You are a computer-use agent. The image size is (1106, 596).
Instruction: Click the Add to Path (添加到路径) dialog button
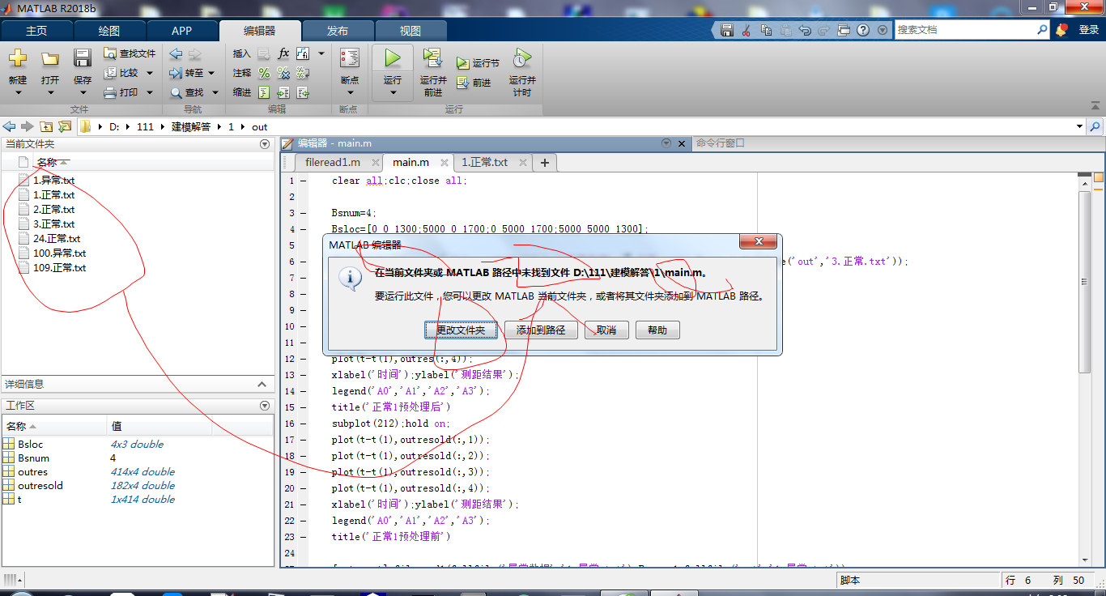coord(541,330)
